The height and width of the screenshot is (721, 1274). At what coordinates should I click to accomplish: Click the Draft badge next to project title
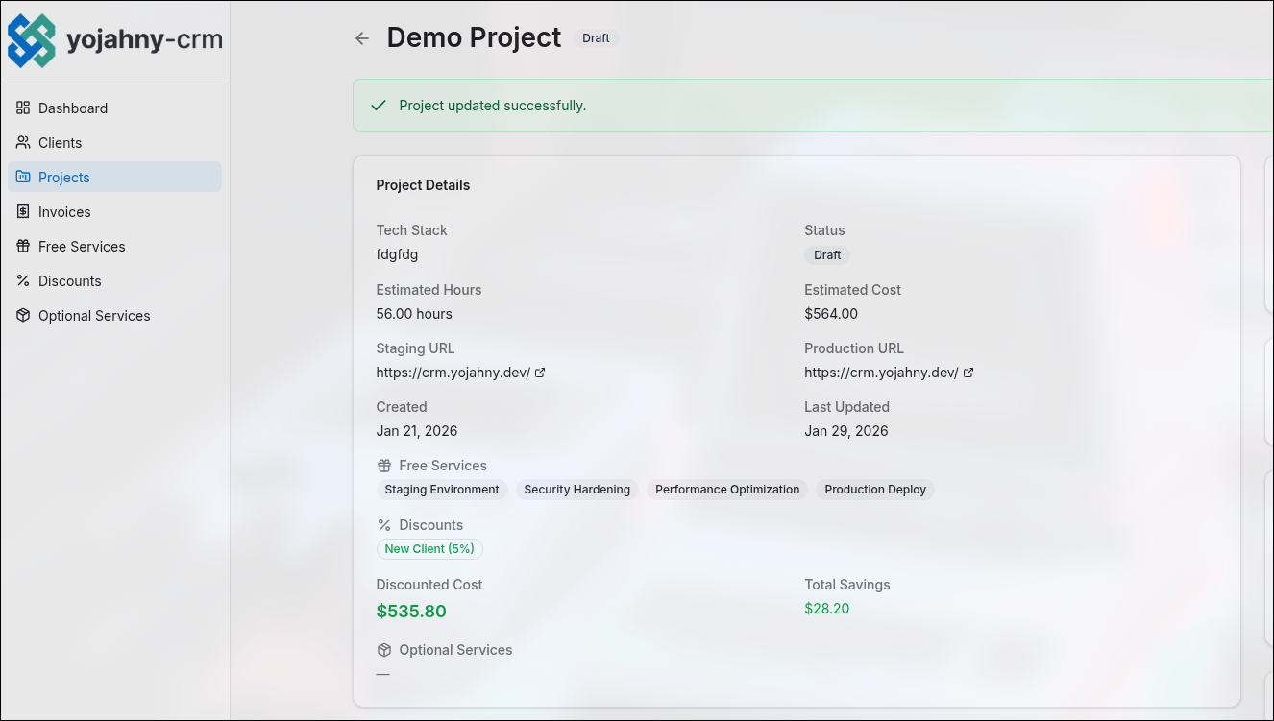(596, 38)
